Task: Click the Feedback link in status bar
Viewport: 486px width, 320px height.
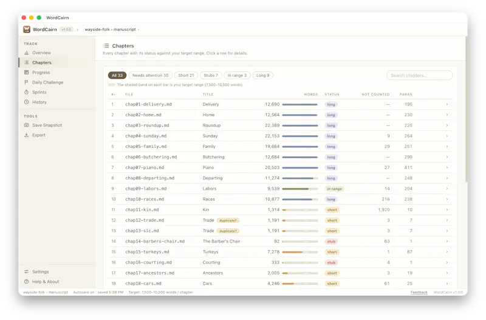Action: [419, 292]
